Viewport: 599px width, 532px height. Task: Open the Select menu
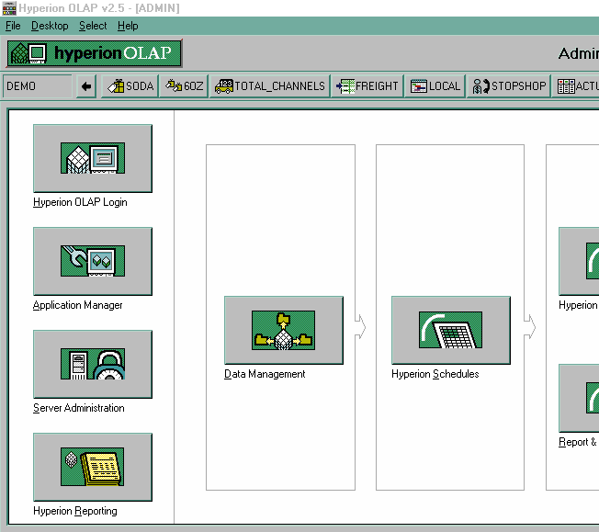click(x=93, y=26)
